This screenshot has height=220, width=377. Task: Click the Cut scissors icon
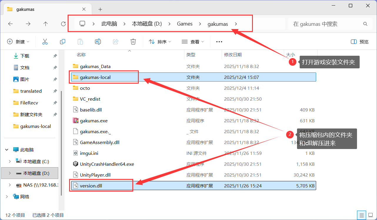tap(45, 42)
